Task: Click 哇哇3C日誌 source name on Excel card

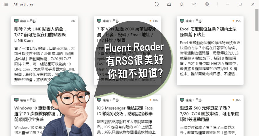Action: tap(193, 21)
